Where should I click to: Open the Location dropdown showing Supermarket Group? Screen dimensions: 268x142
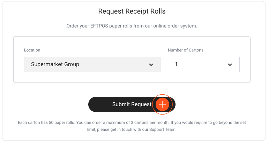[92, 64]
